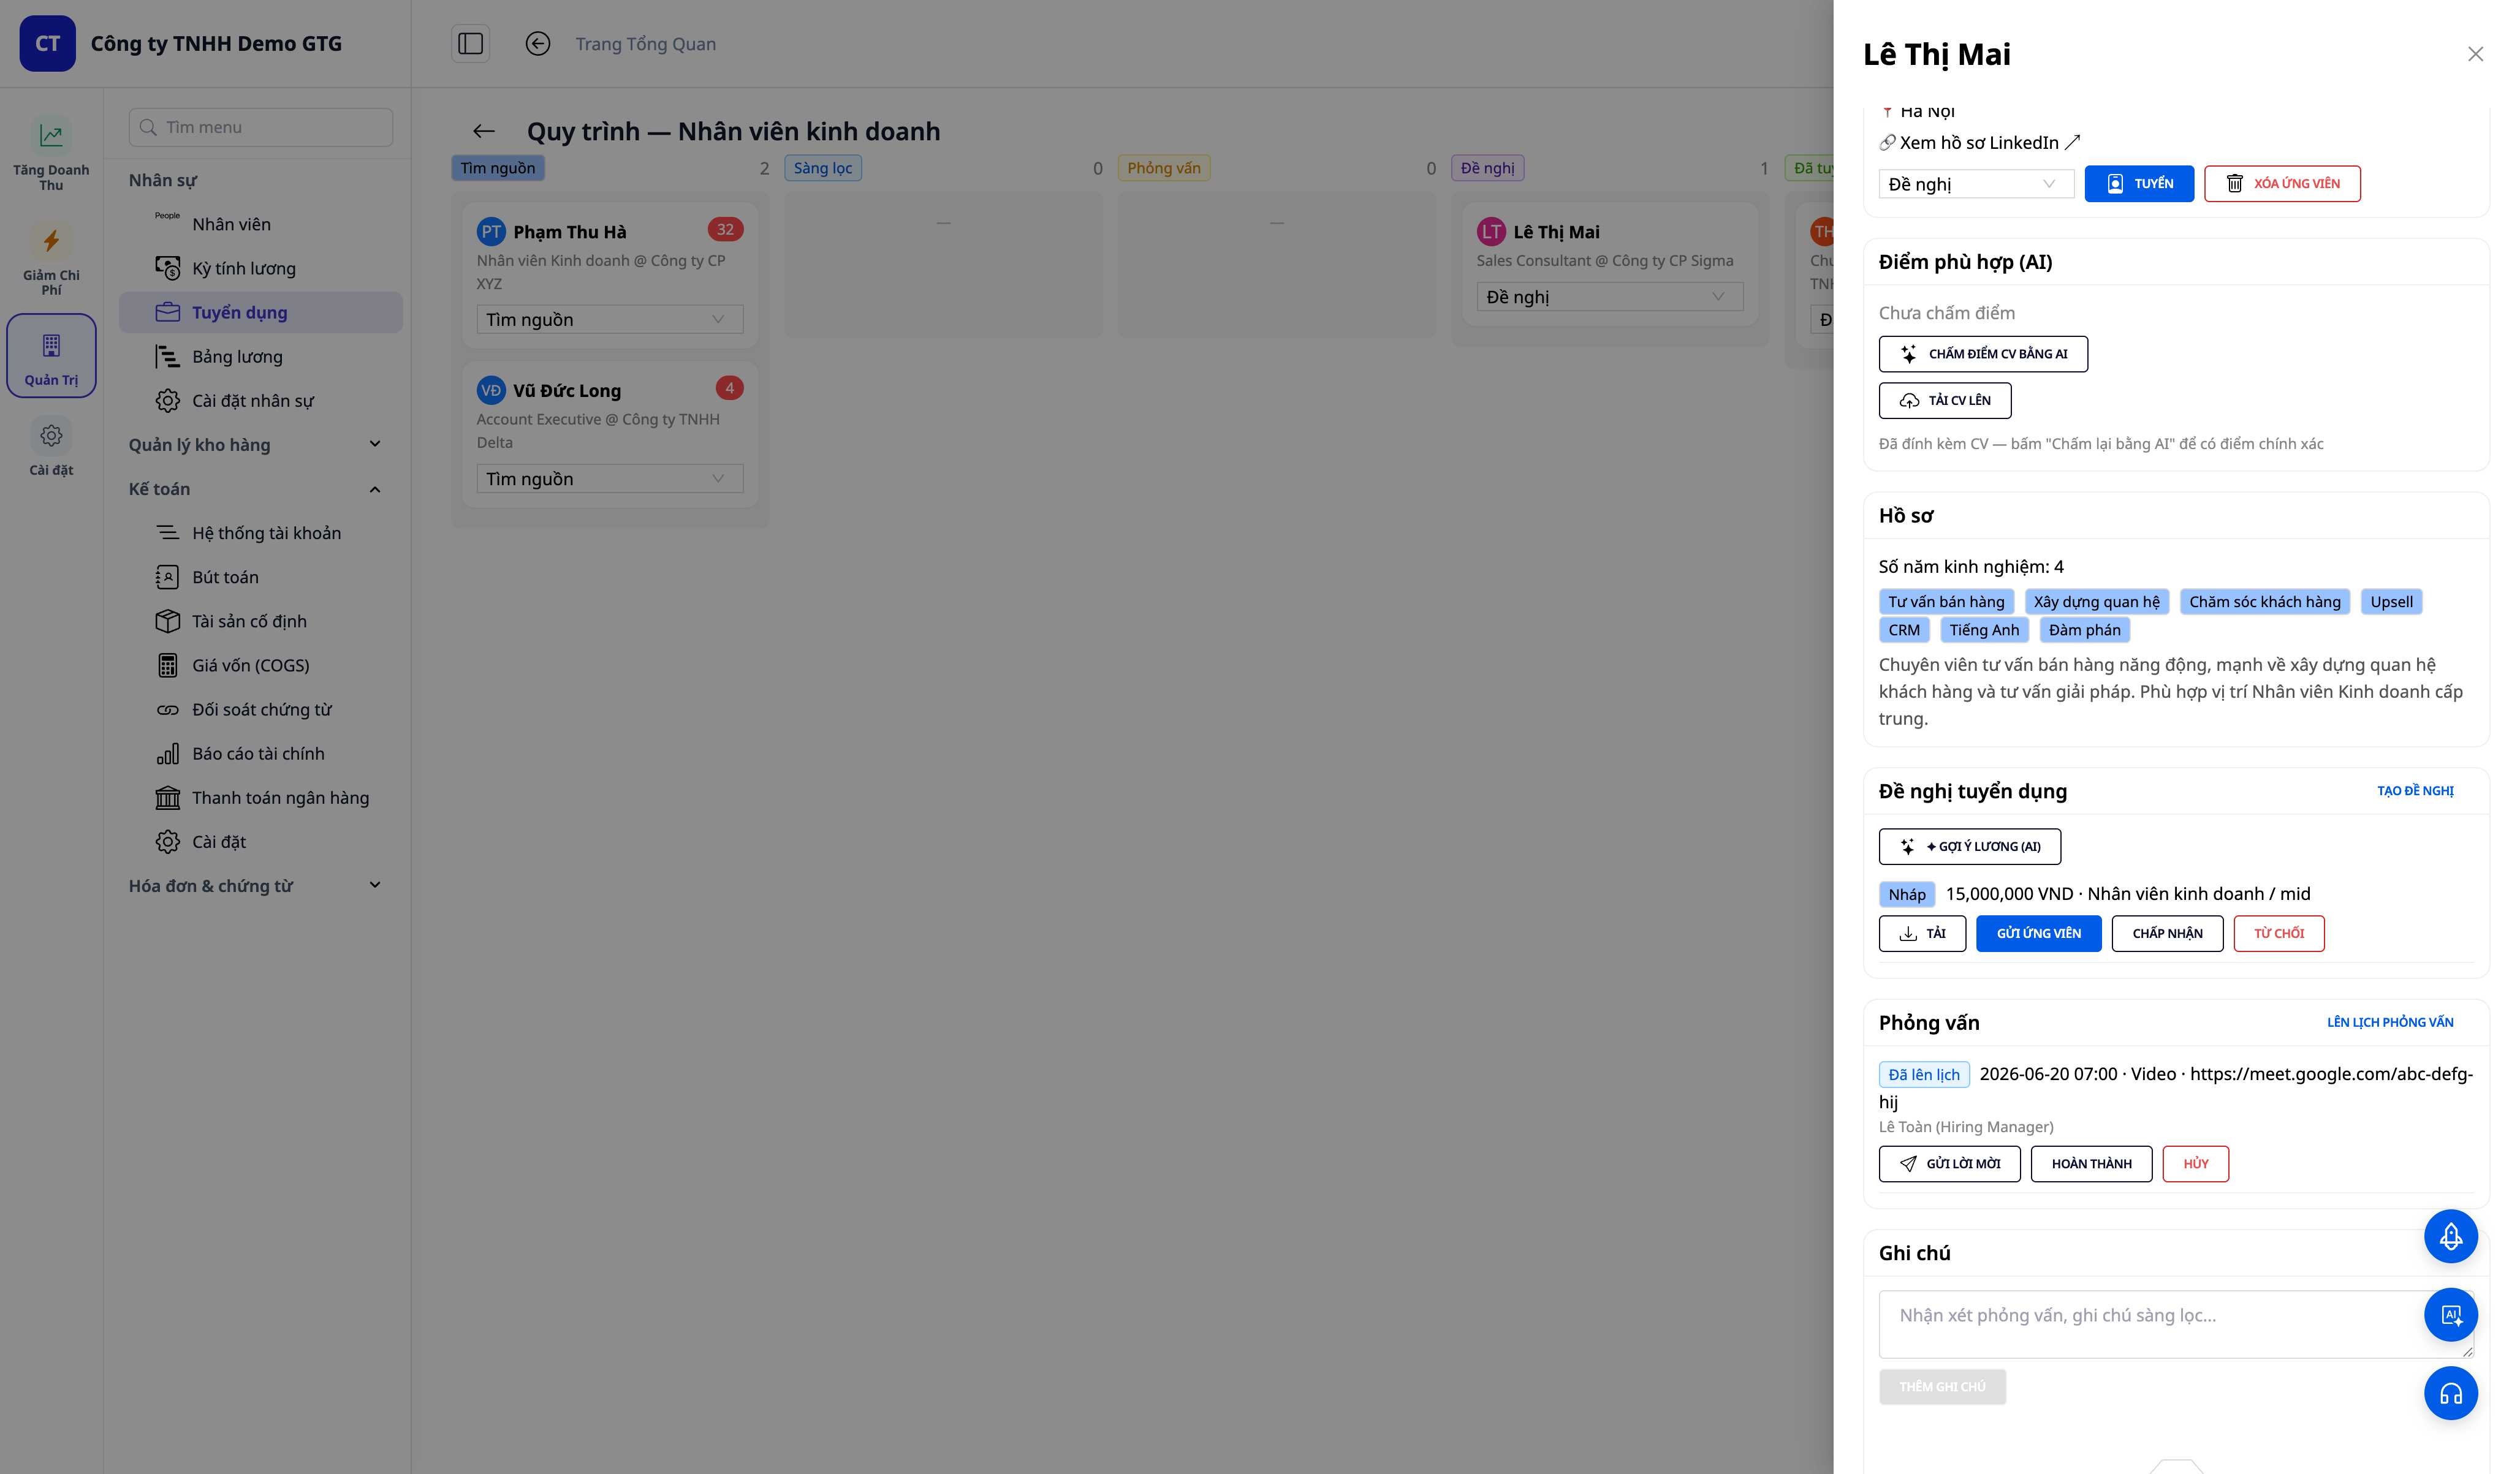
Task: Click the PT avatar of Phạm Thu Hà
Action: 491,232
